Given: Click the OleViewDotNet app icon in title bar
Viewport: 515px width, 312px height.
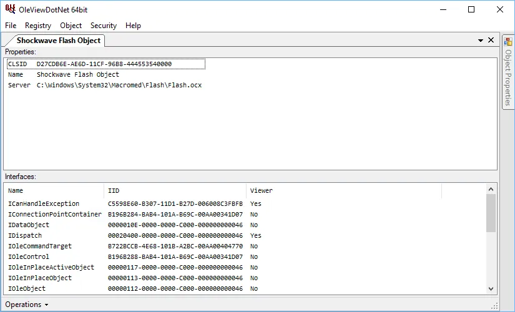Looking at the screenshot, I should pyautogui.click(x=10, y=9).
